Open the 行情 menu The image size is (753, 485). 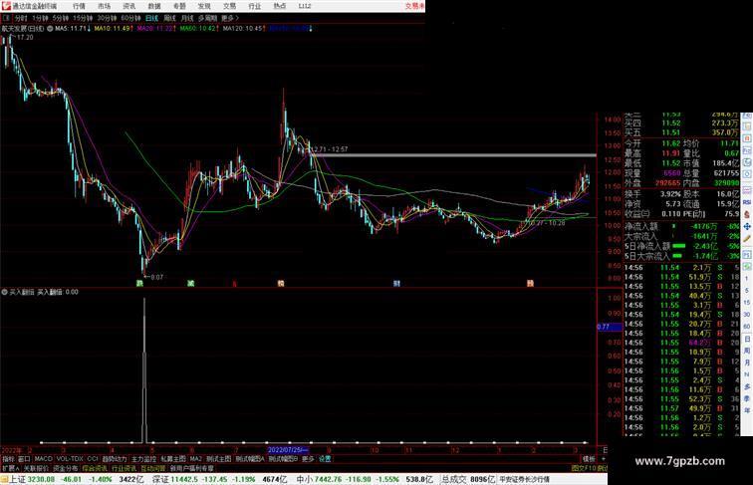pyautogui.click(x=80, y=6)
